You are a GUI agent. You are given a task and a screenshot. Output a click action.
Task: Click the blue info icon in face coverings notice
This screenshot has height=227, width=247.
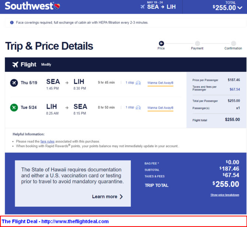(12, 22)
